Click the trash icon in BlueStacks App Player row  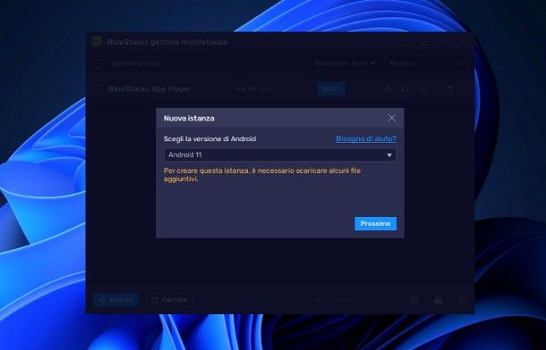[449, 89]
